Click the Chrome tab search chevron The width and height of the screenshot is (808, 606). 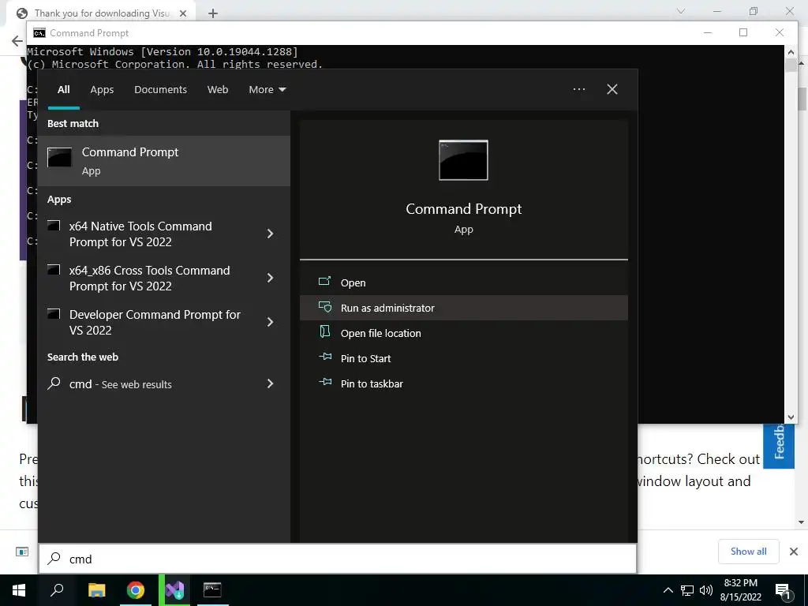tap(681, 11)
